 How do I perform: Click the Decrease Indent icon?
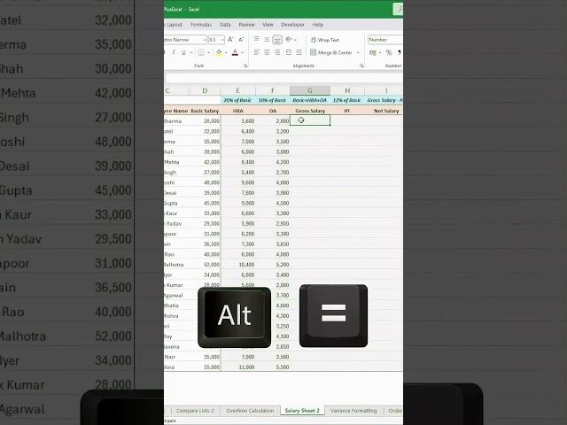tap(289, 53)
